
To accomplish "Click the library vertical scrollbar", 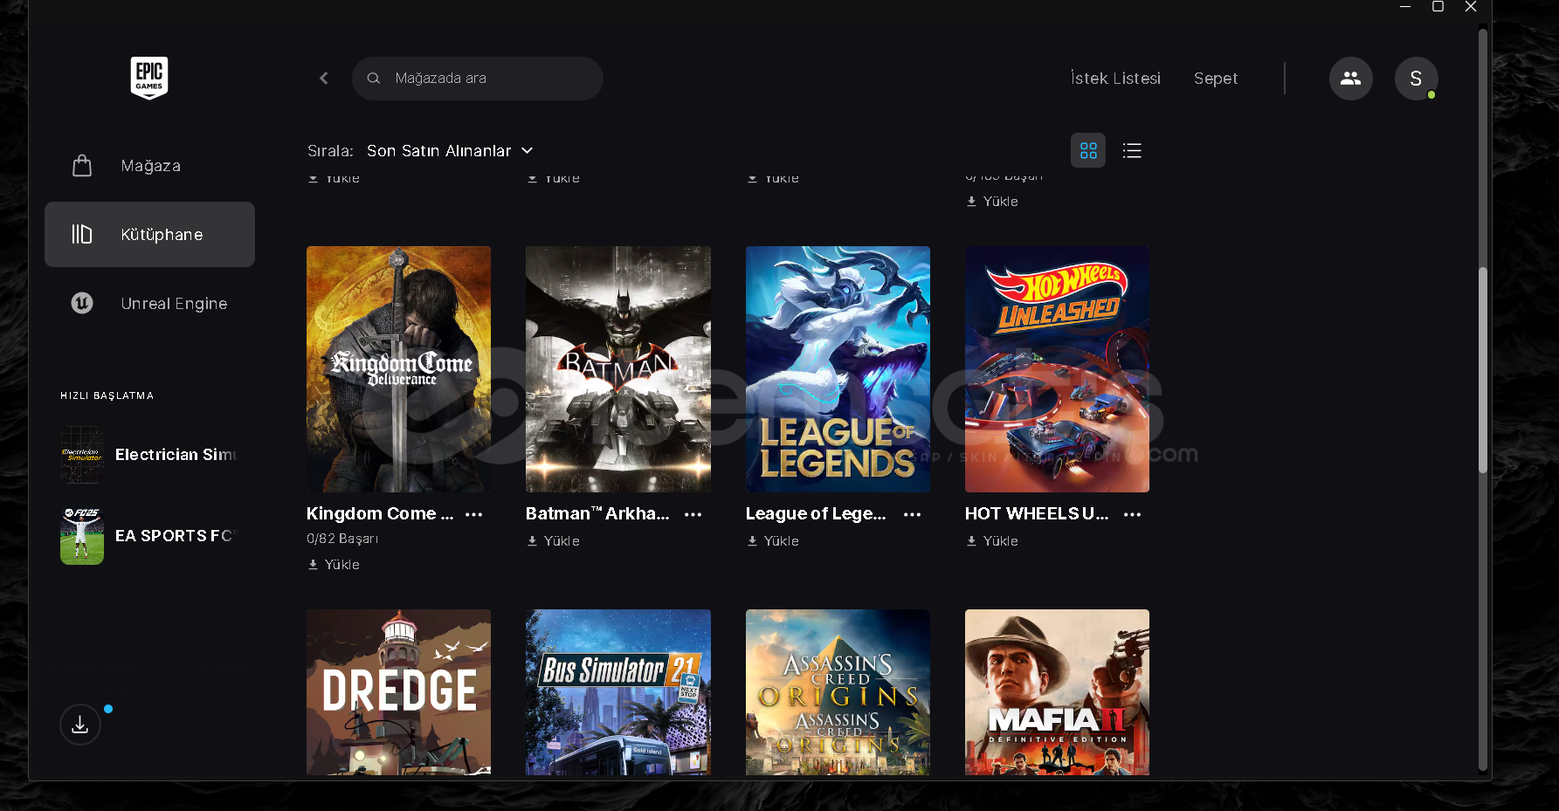I will point(1482,370).
